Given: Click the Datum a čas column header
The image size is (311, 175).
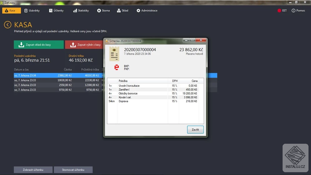Looking at the screenshot, I should (22, 69).
